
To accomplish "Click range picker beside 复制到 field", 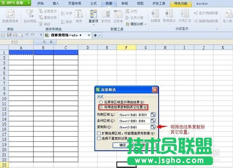I will click(x=153, y=127).
